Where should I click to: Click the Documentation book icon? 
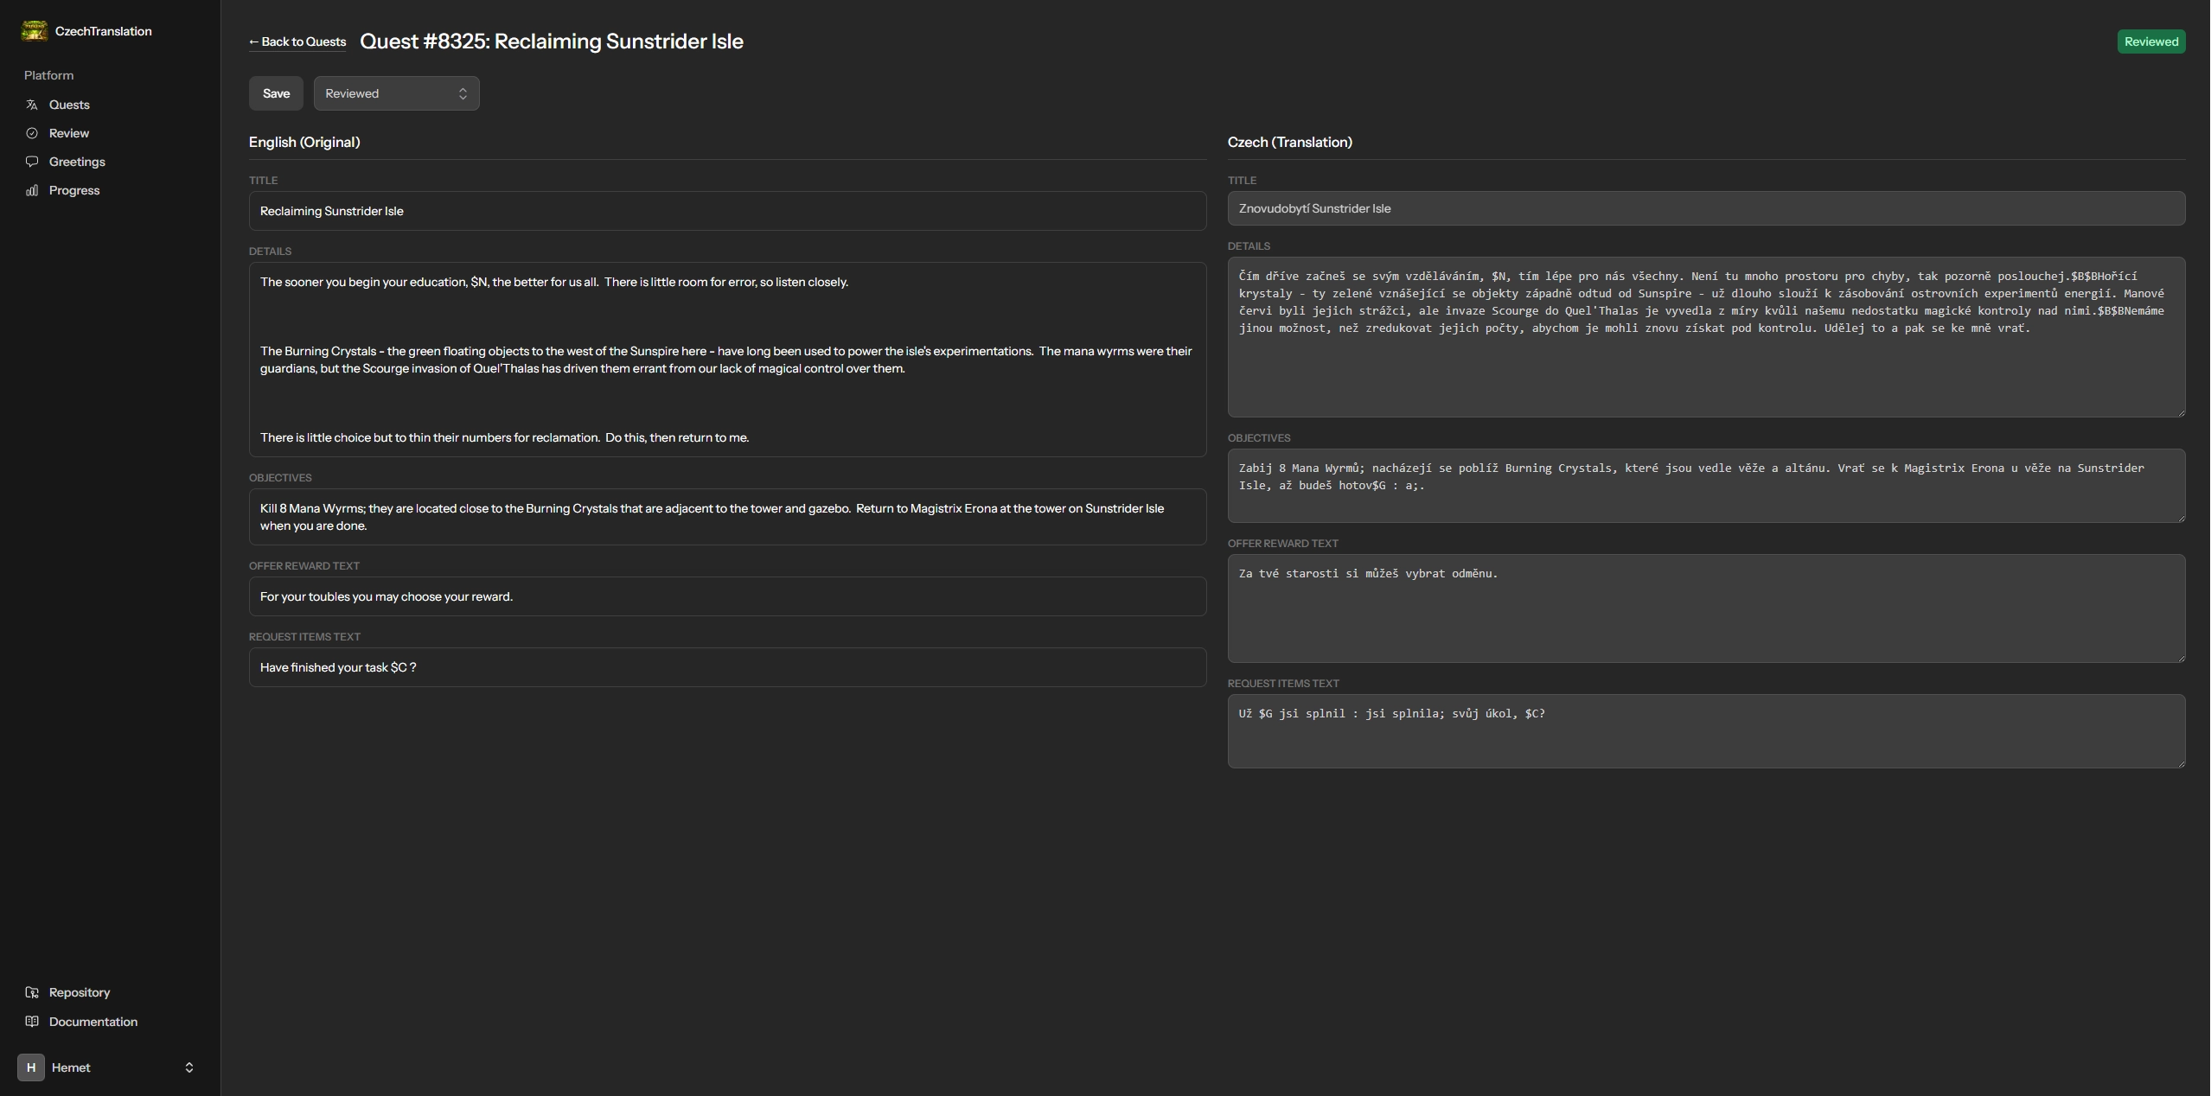(32, 1022)
